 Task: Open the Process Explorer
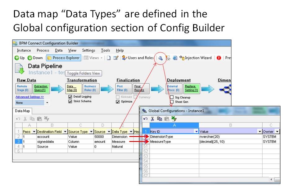coord(63,58)
